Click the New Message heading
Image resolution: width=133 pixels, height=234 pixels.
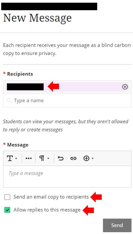click(x=37, y=18)
